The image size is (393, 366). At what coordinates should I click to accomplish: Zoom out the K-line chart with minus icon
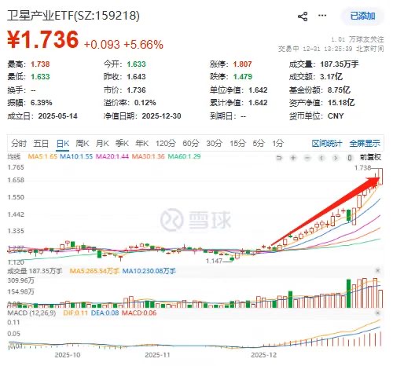[x=307, y=158]
